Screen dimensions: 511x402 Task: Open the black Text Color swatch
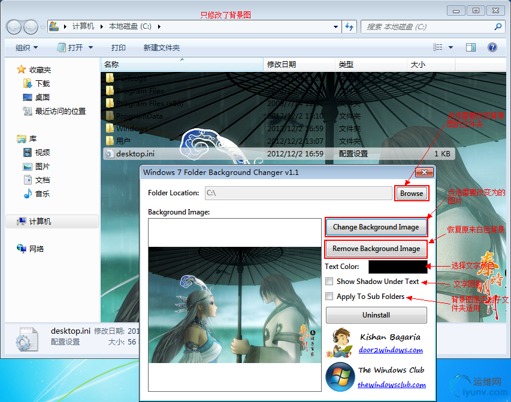pyautogui.click(x=398, y=267)
